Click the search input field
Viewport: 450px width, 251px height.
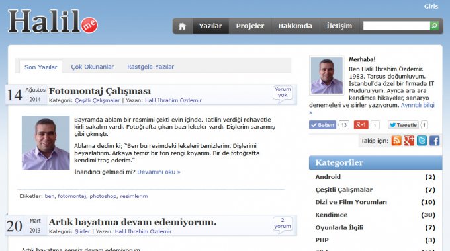pos(396,26)
